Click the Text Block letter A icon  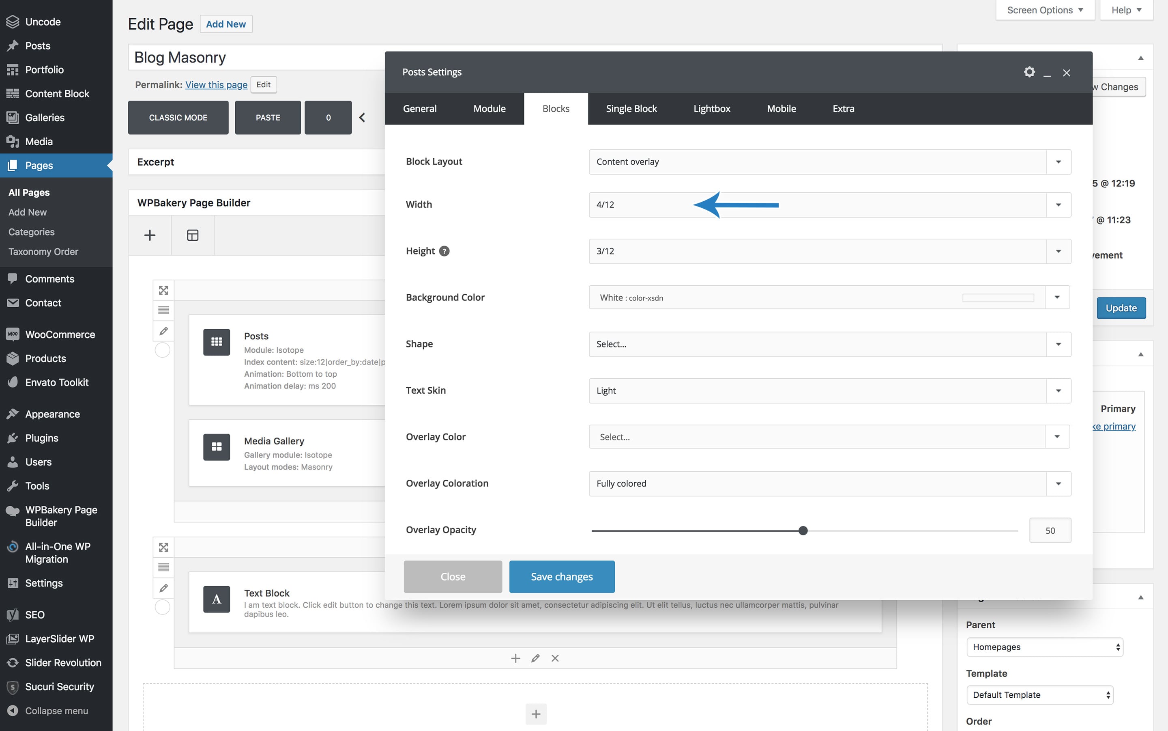pyautogui.click(x=217, y=599)
